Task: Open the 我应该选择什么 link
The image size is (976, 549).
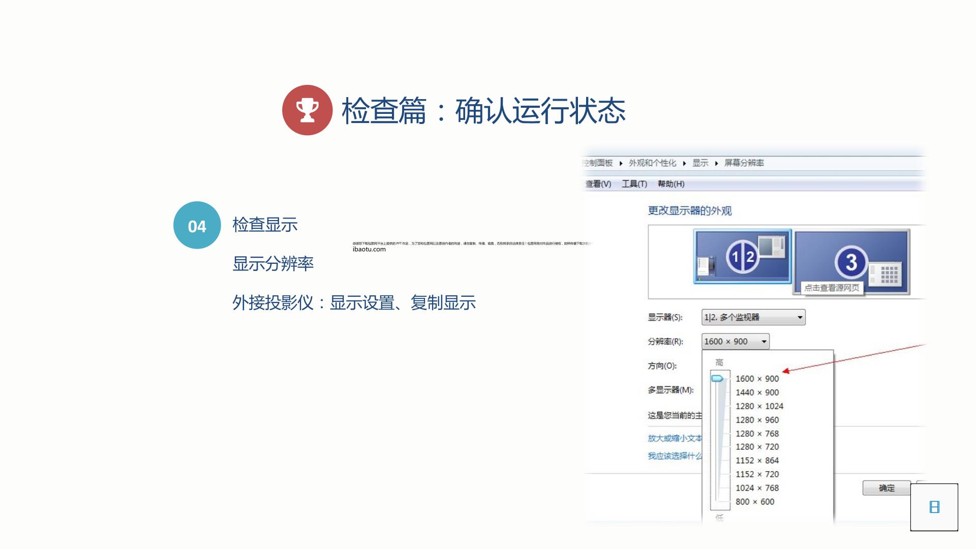Action: click(675, 456)
